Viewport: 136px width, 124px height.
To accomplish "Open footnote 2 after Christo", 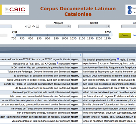I will (57, 63).
